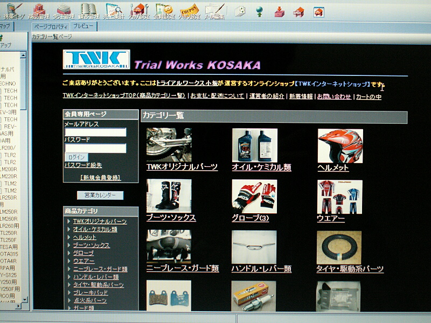Open クーポン設定 coupon settings
This screenshot has height=323, width=431.
(189, 11)
